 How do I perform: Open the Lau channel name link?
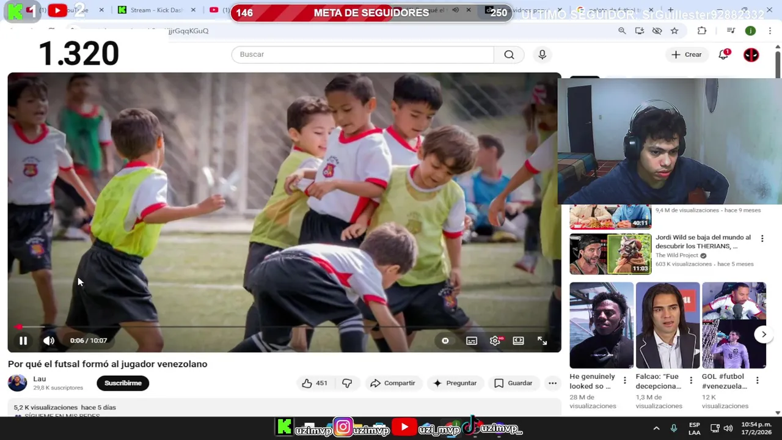tap(39, 379)
